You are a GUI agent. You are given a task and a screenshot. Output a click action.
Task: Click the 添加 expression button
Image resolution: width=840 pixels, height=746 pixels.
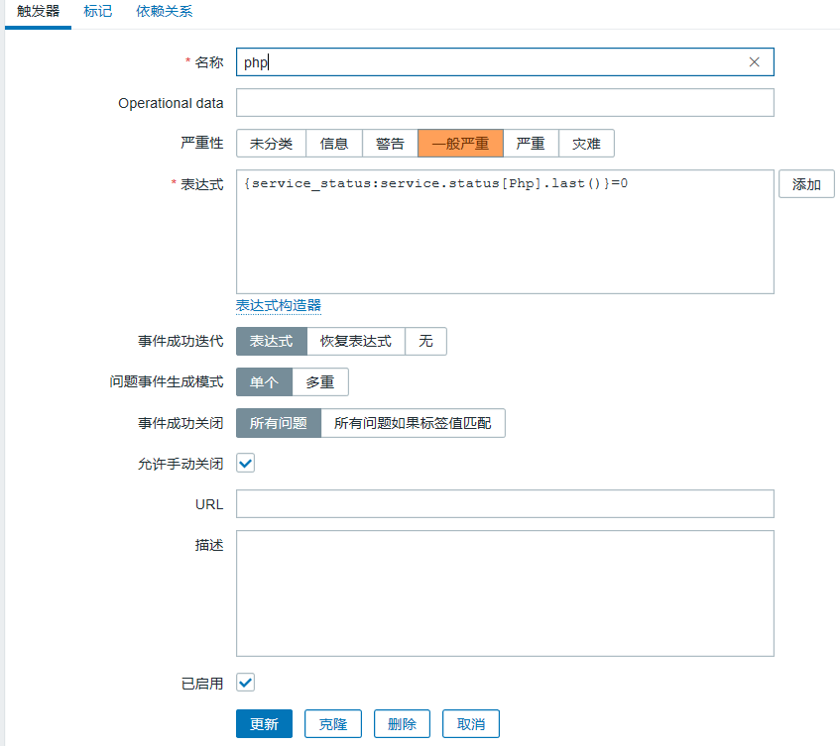(x=806, y=184)
